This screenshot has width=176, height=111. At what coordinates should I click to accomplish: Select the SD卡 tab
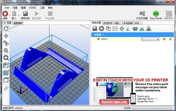[x=138, y=23]
